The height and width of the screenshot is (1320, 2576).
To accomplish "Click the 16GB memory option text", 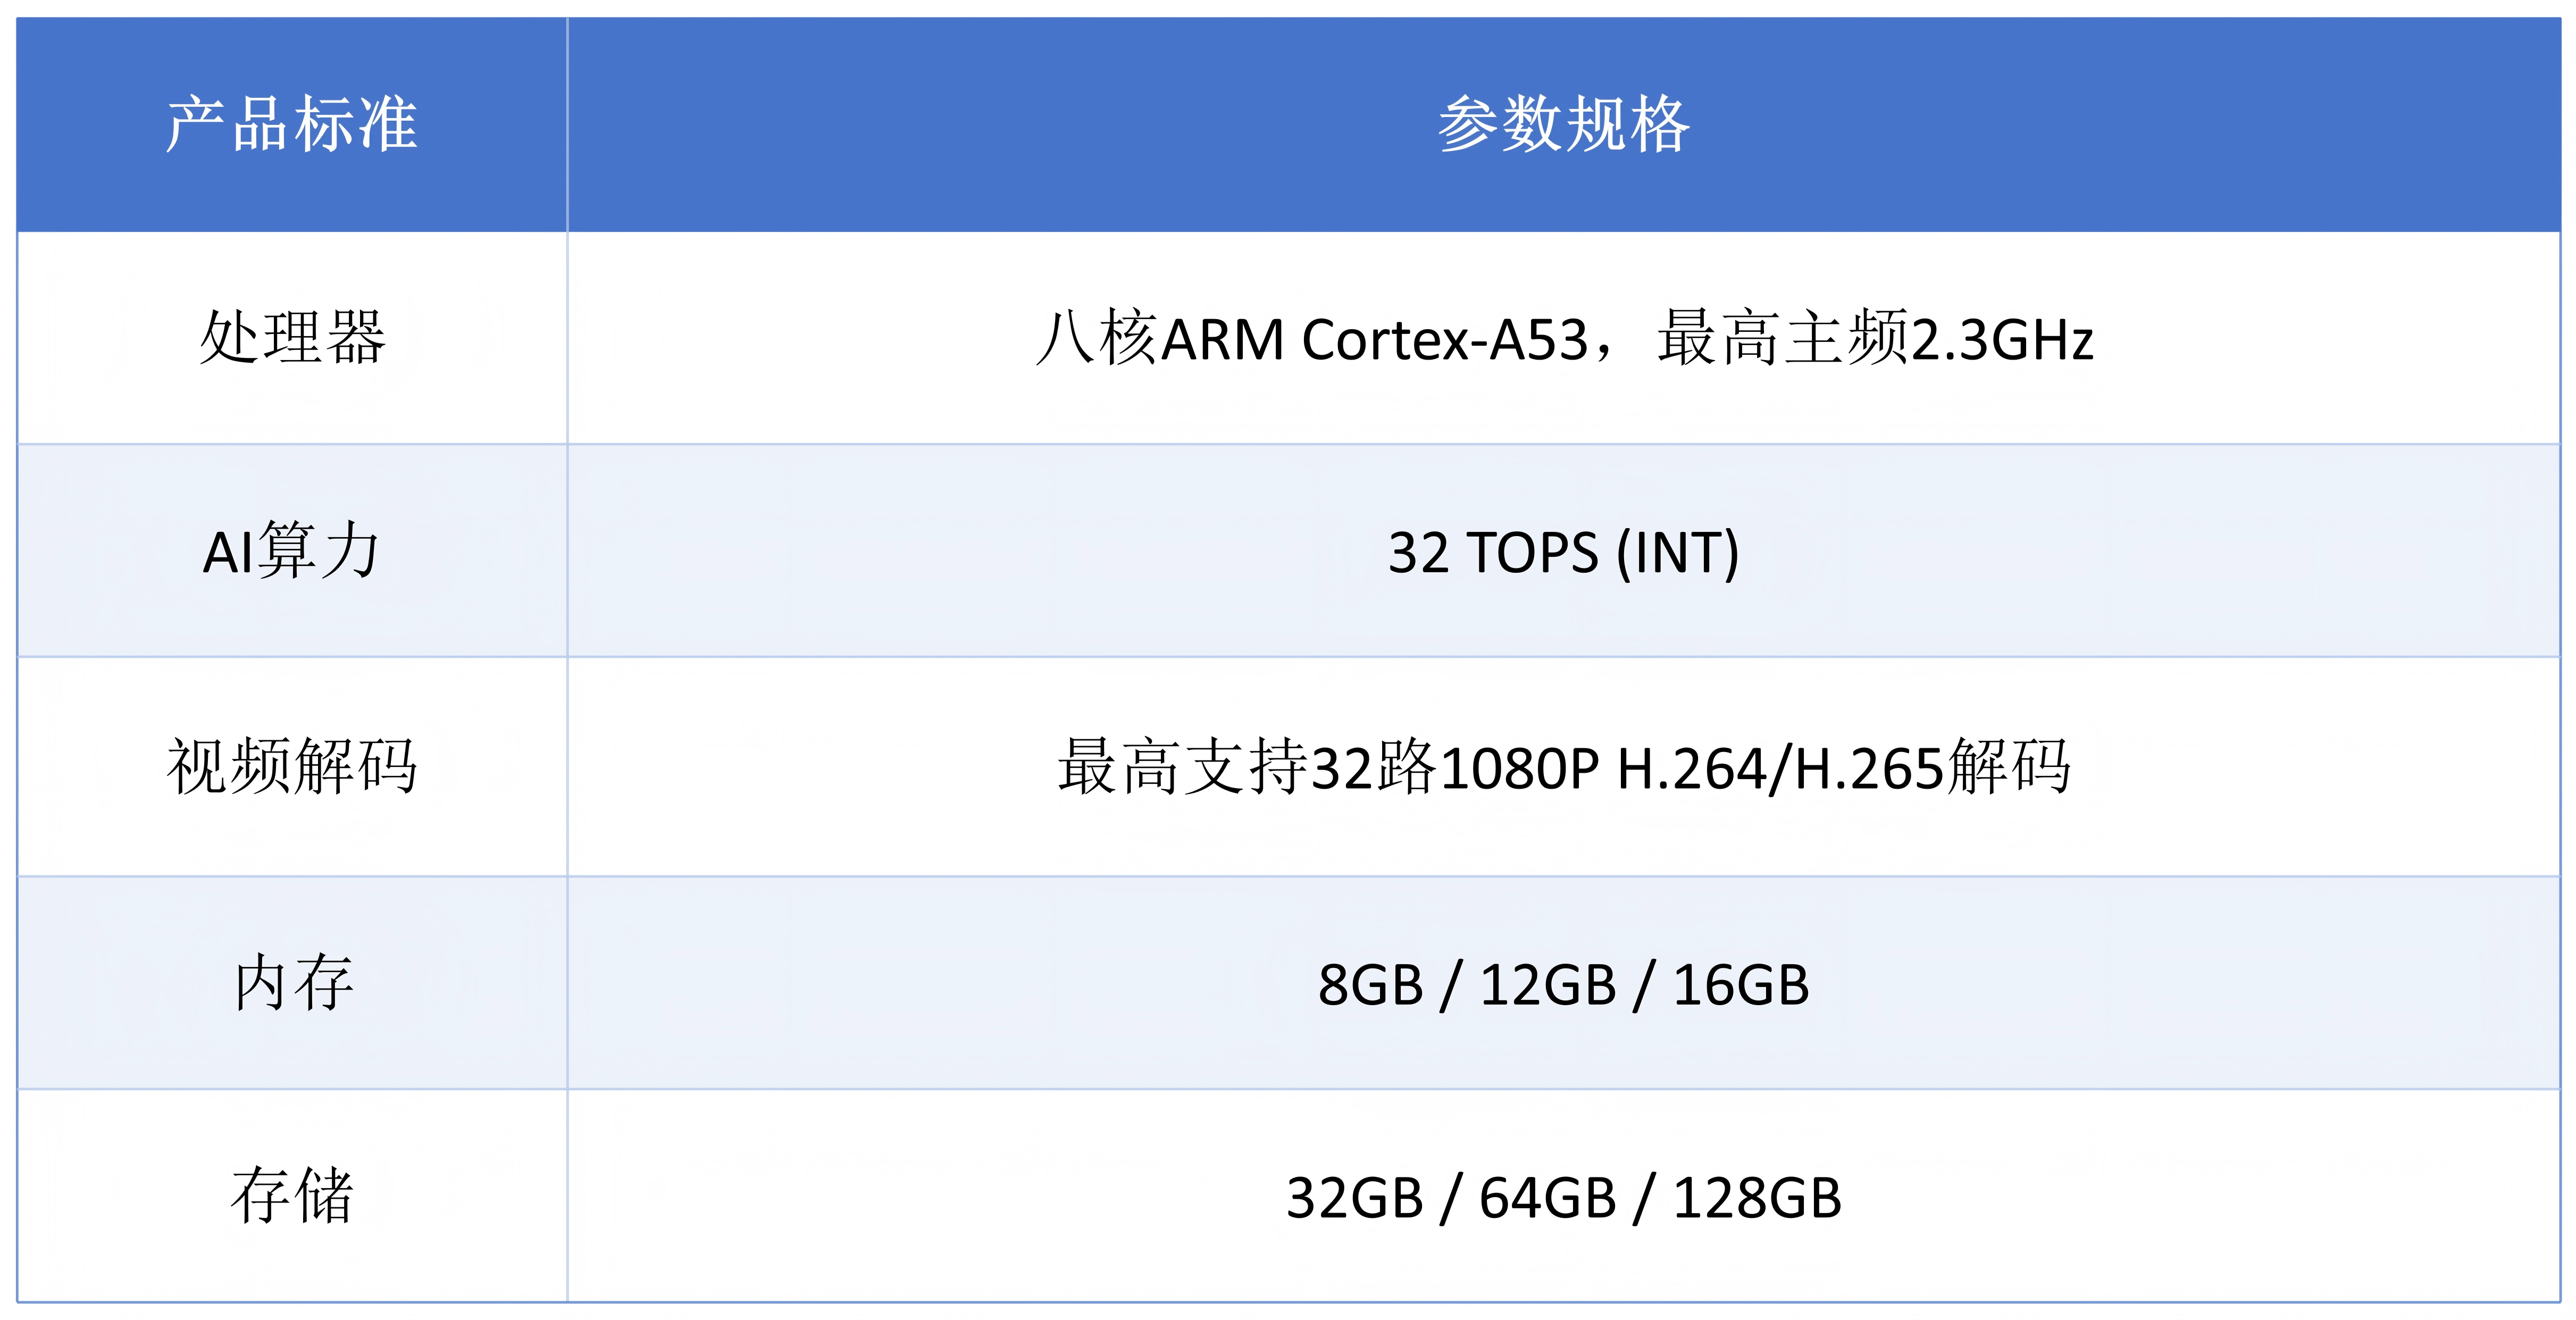I will pos(1741,985).
